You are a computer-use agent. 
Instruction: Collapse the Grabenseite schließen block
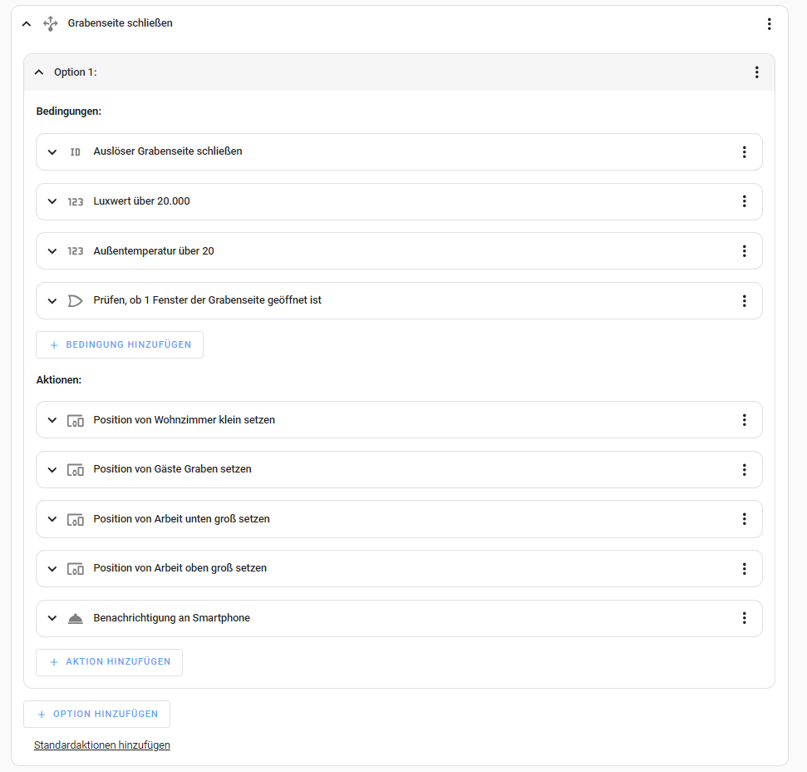tap(27, 24)
